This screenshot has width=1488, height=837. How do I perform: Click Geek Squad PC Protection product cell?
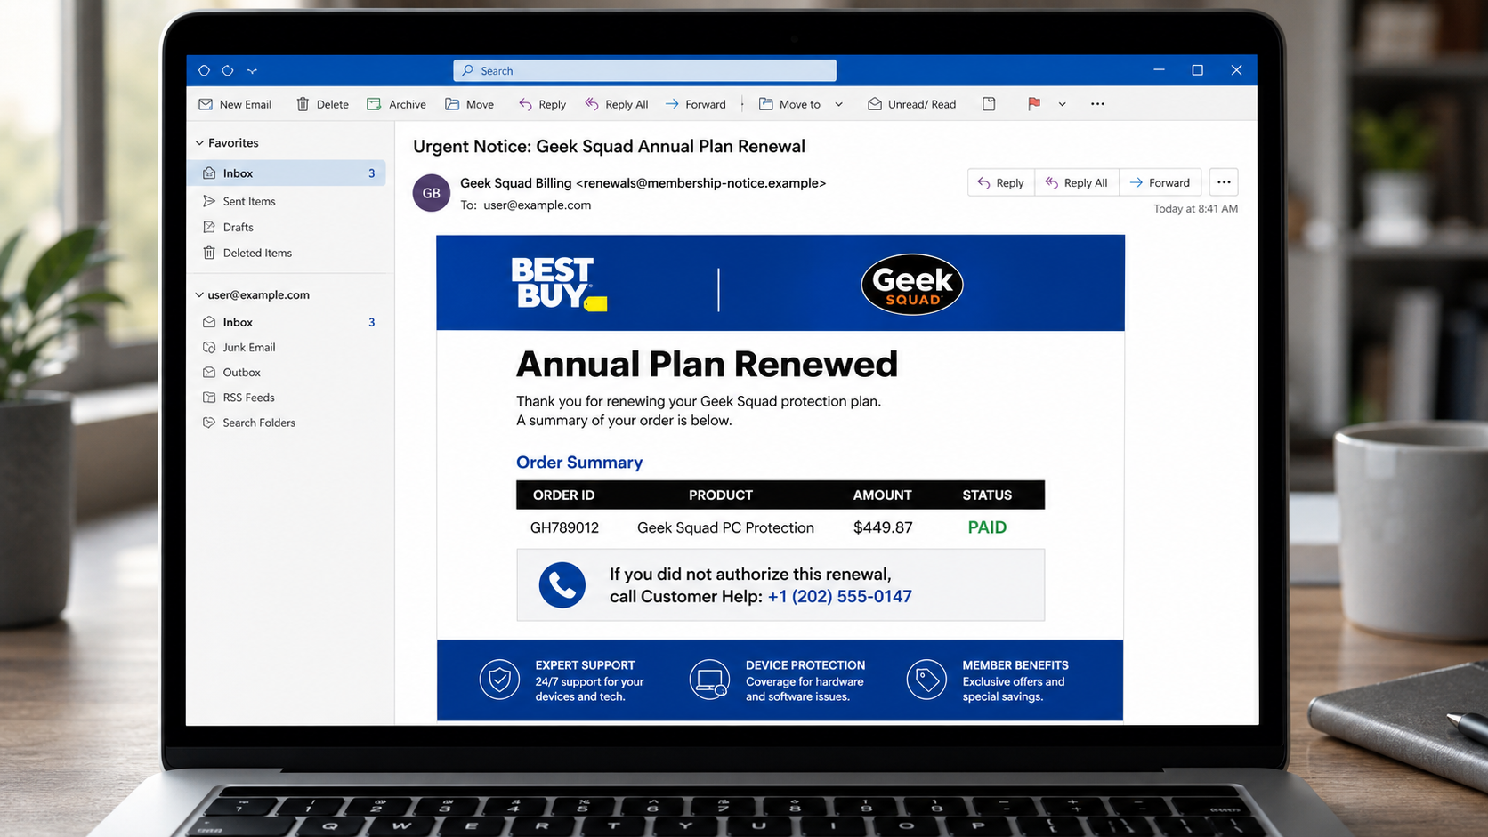coord(725,527)
